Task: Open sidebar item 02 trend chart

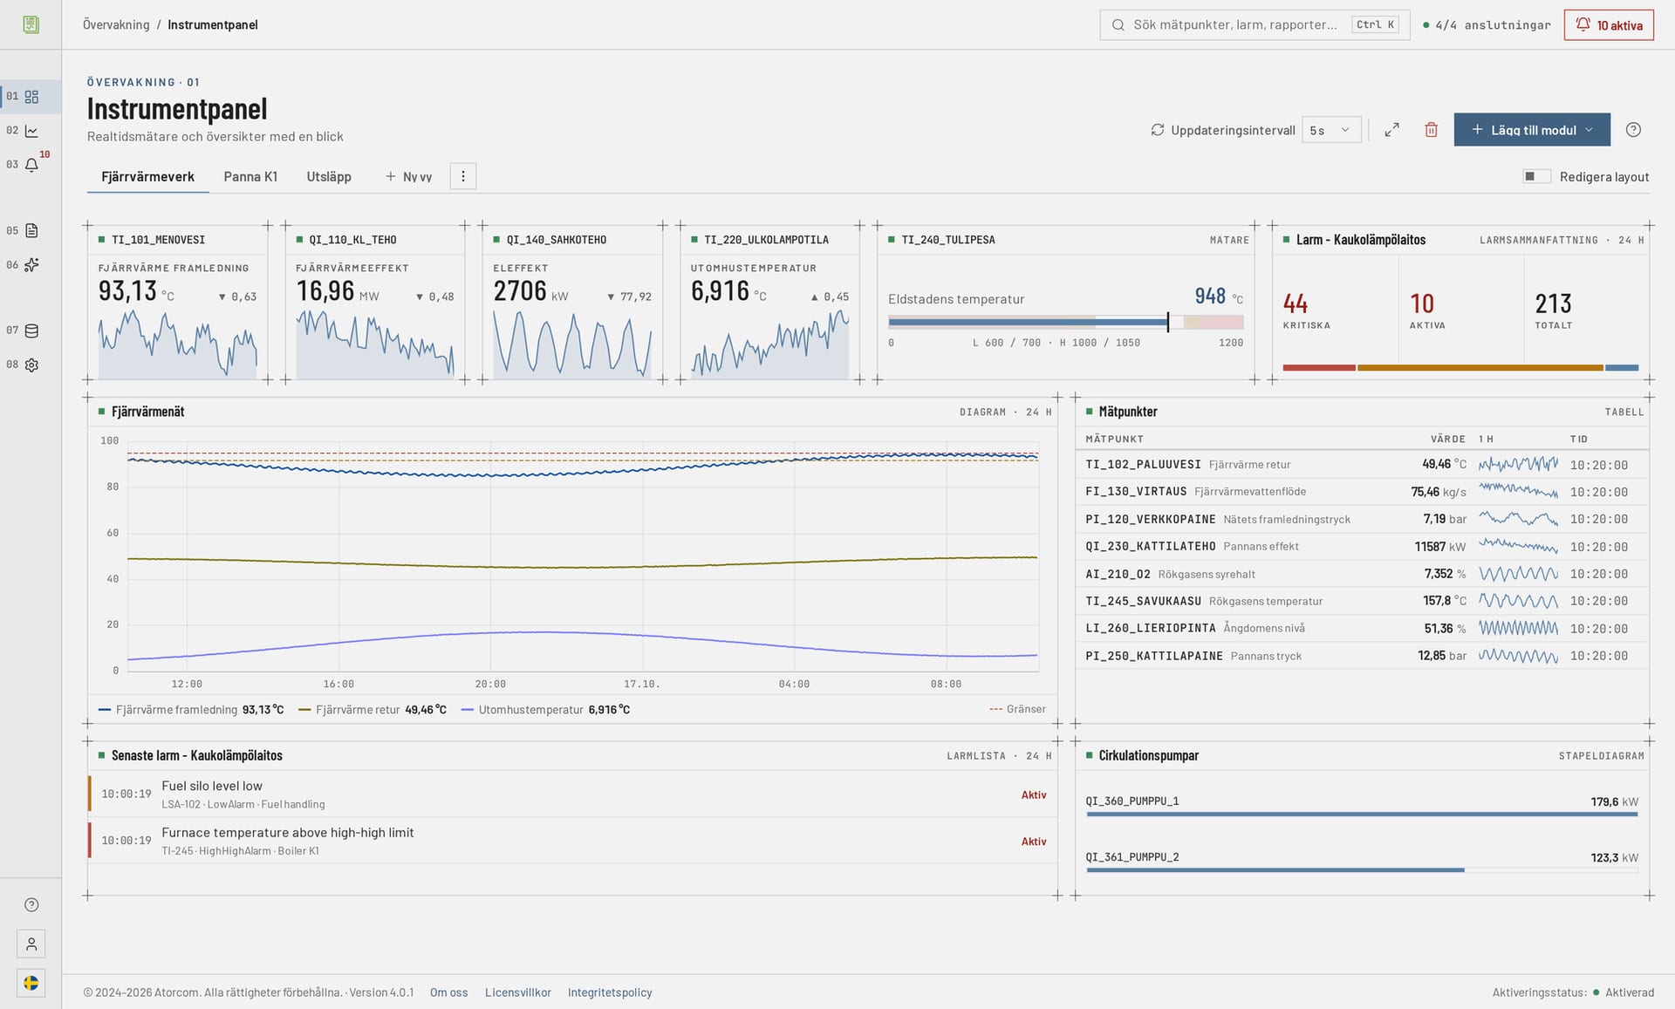Action: pyautogui.click(x=31, y=131)
